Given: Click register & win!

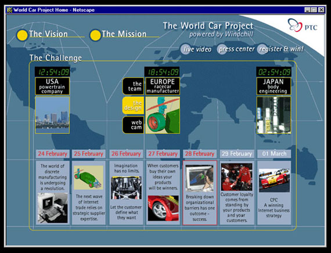Looking at the screenshot, I should pyautogui.click(x=280, y=49).
